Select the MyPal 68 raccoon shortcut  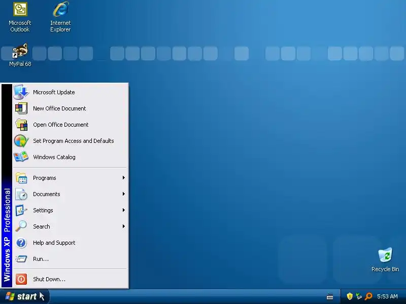[x=20, y=55]
